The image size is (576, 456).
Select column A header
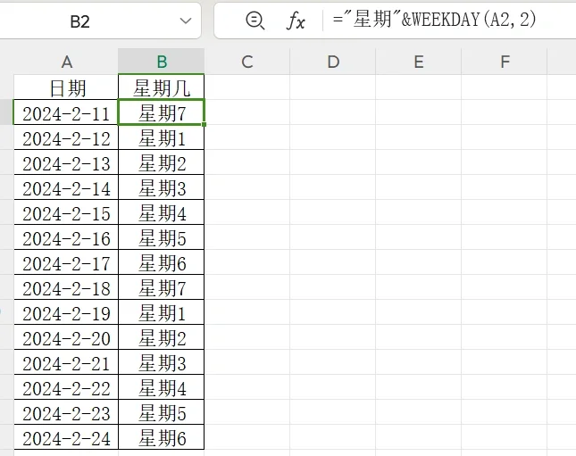click(66, 62)
